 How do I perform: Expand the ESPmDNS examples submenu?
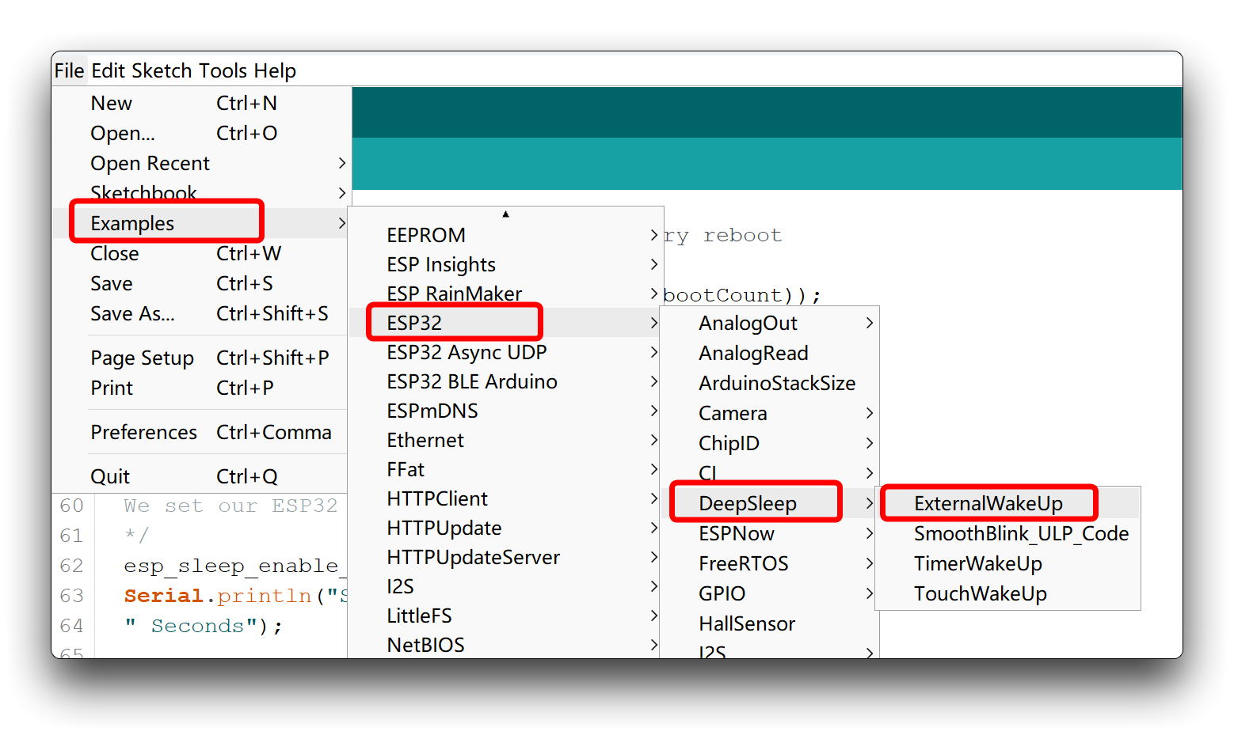[505, 411]
